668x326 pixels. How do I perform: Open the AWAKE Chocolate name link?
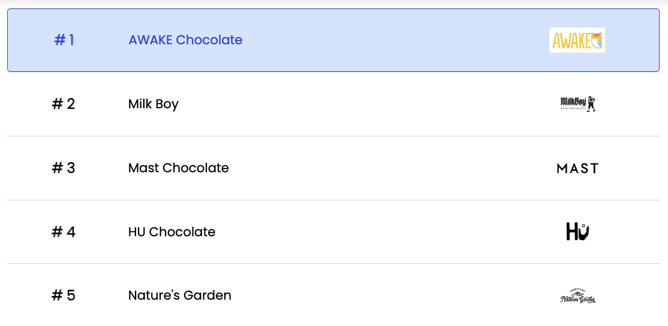tap(185, 40)
